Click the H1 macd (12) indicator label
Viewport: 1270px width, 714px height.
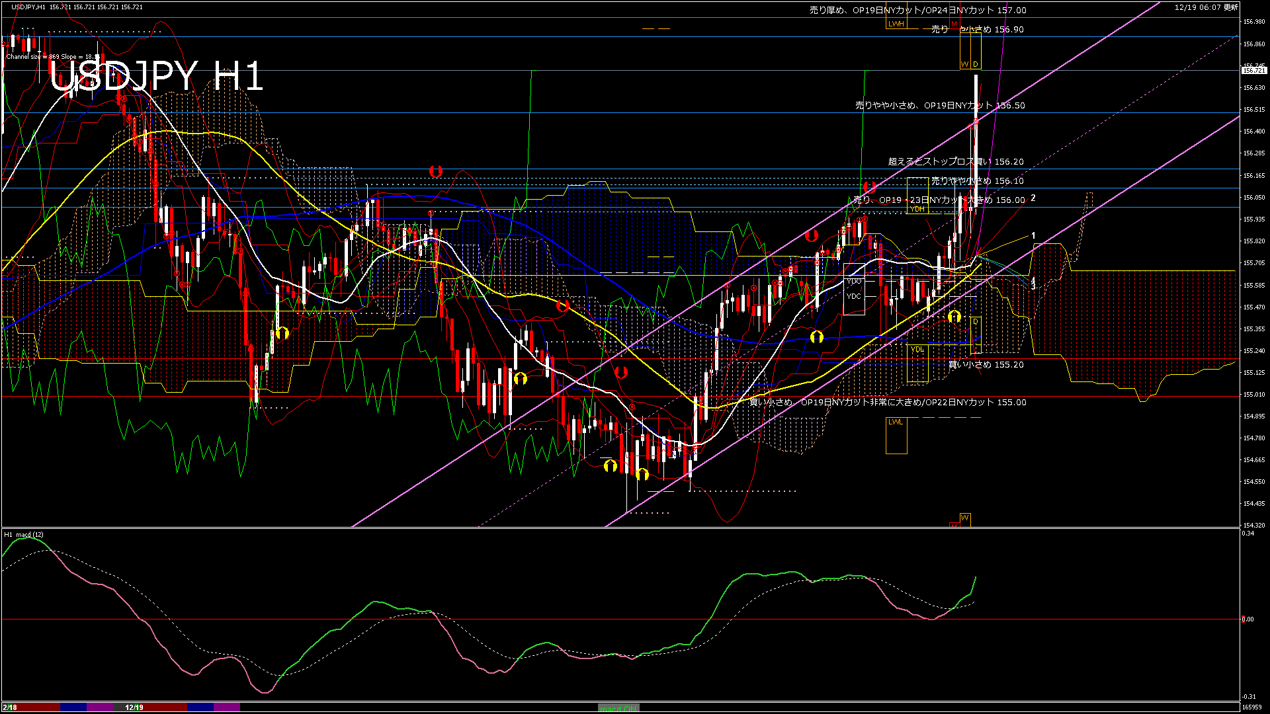pos(24,534)
